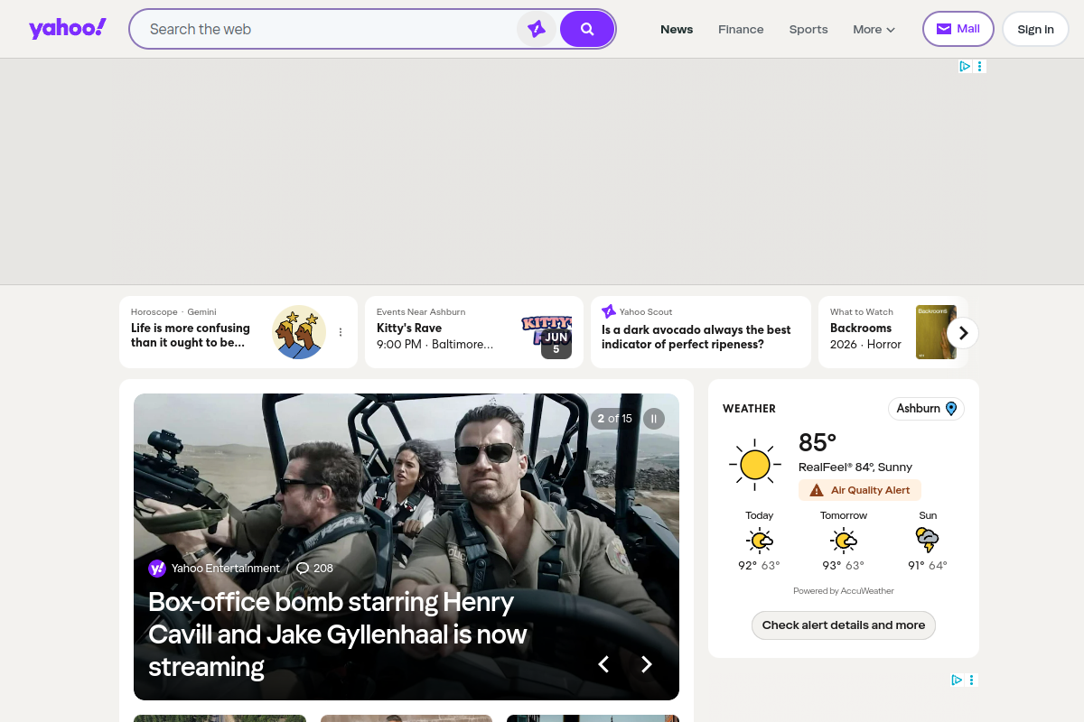This screenshot has width=1084, height=722.
Task: Click the Air Quality Alert warning triangle
Action: tap(817, 490)
